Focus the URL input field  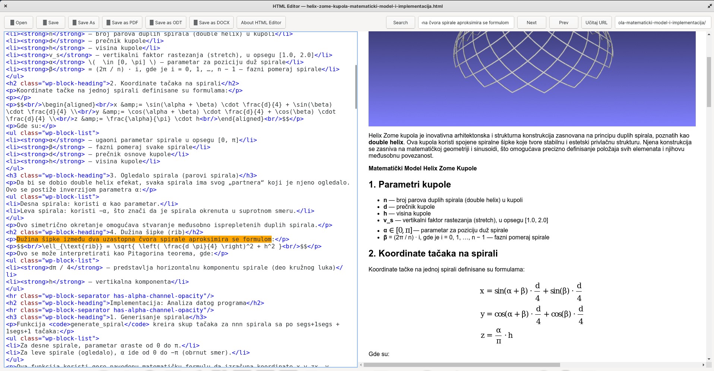click(x=662, y=23)
